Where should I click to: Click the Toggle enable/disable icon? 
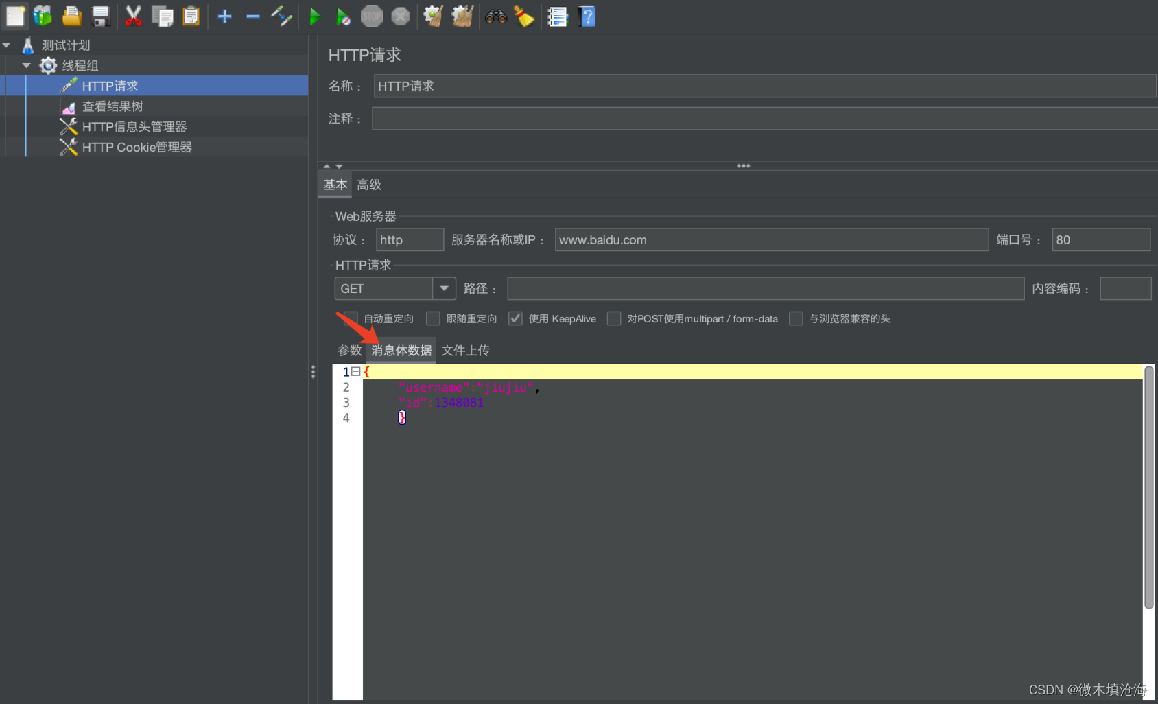click(x=281, y=16)
